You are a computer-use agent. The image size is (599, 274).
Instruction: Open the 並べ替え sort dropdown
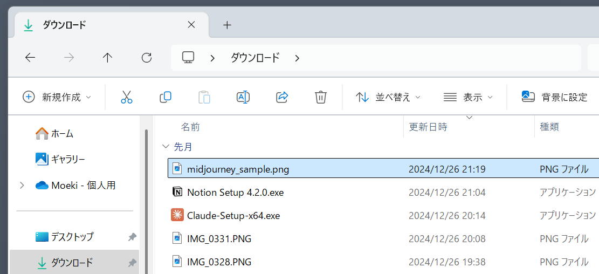[x=388, y=97]
